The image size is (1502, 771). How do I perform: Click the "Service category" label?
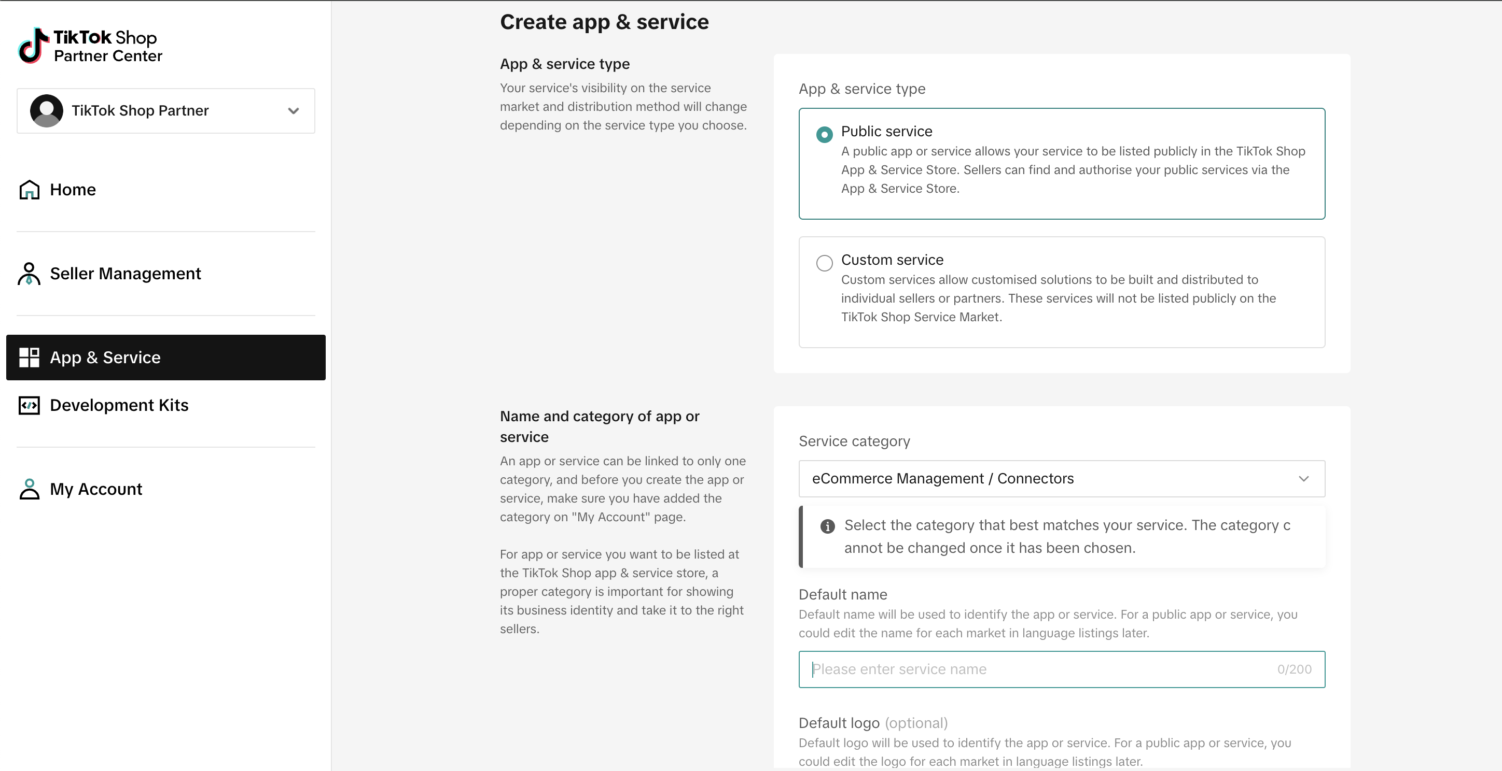(854, 441)
